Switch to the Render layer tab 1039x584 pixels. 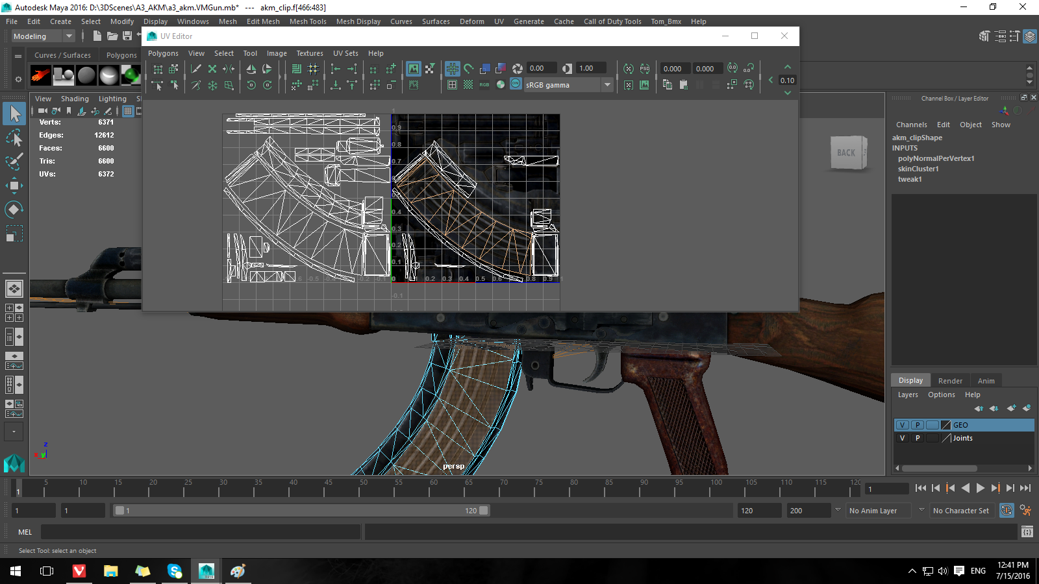point(950,381)
